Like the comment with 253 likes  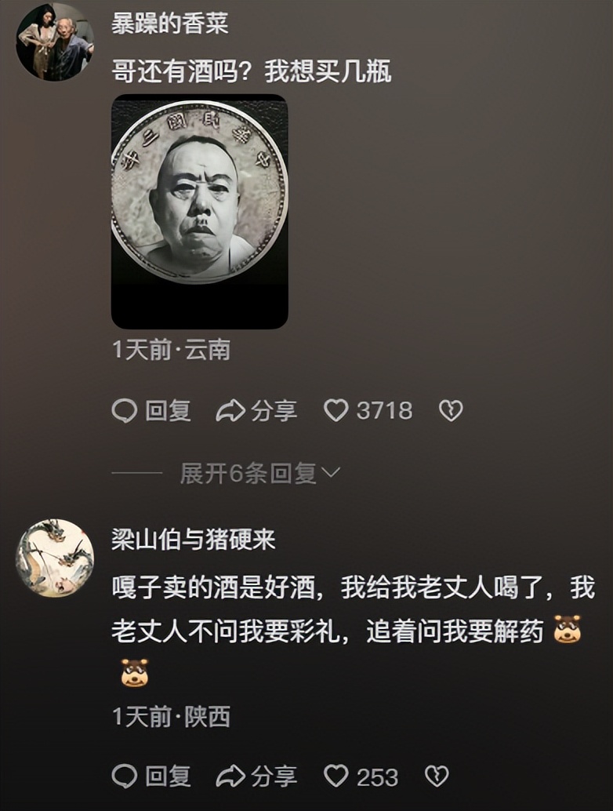point(336,776)
